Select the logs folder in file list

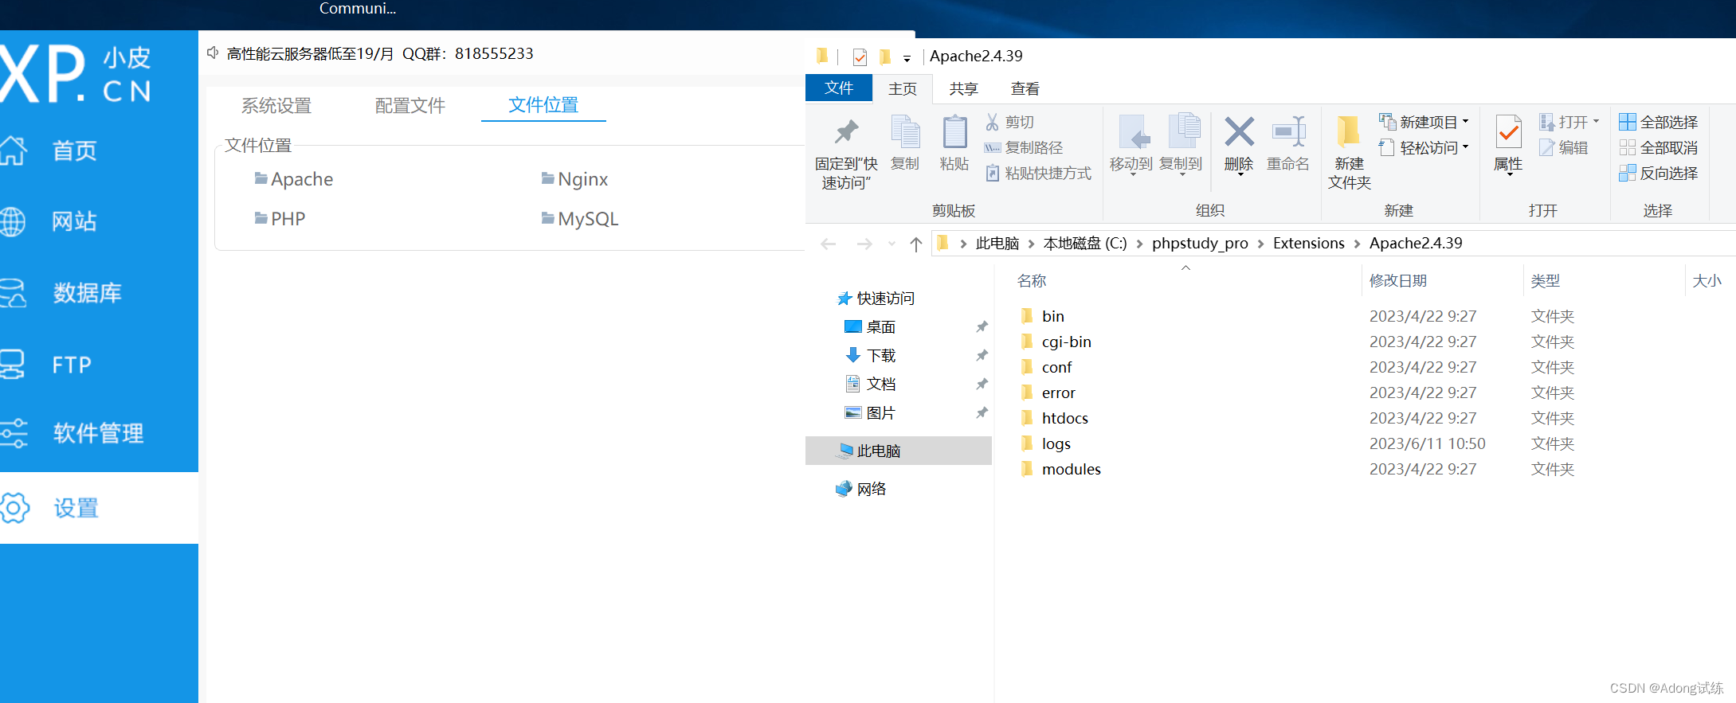tap(1056, 443)
